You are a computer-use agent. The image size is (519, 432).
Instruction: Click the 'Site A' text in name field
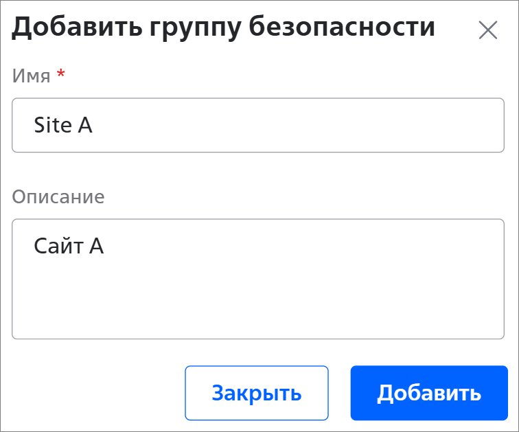(x=63, y=125)
